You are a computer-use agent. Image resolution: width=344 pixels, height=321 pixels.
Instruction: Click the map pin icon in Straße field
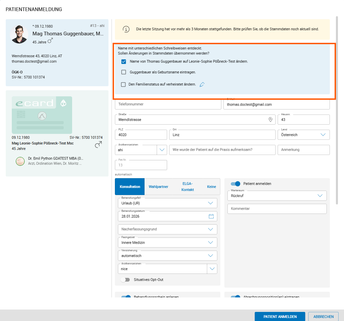click(x=270, y=120)
